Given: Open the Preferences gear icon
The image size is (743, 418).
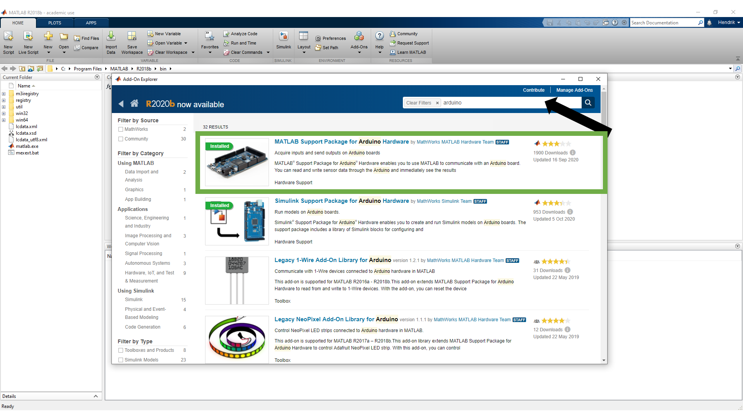Looking at the screenshot, I should click(318, 38).
